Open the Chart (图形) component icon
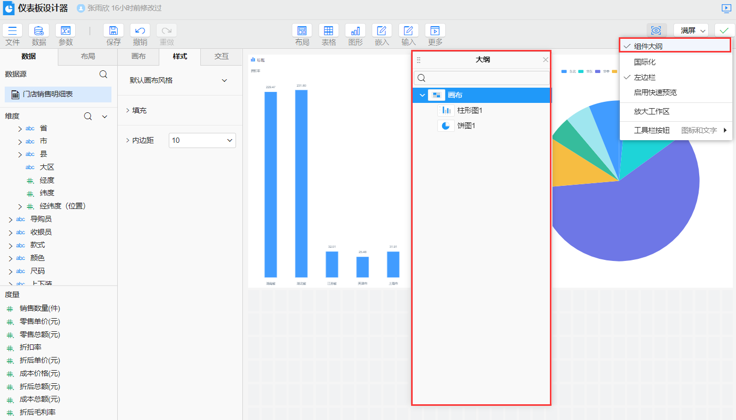736x420 pixels. pos(355,30)
